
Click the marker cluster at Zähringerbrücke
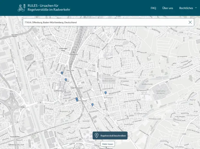coord(77,99)
